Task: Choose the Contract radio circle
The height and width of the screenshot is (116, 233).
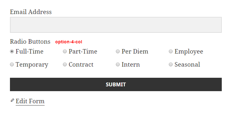Action: point(65,64)
